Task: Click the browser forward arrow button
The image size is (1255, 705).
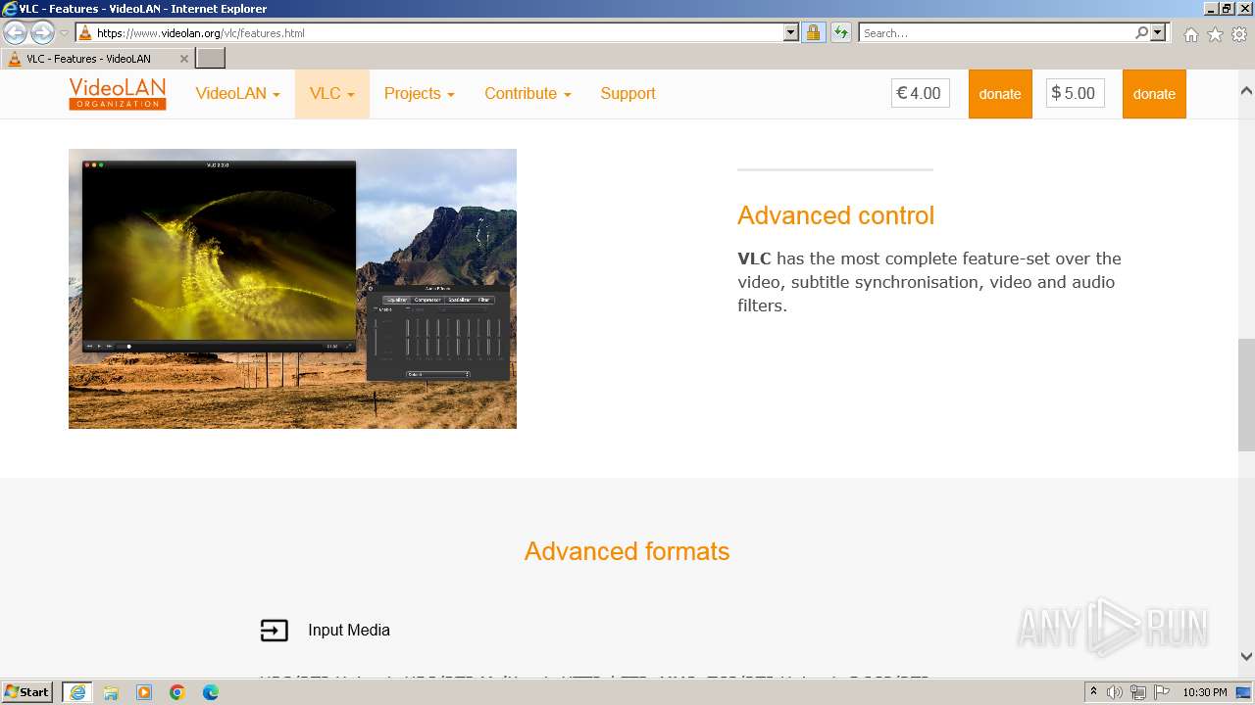Action: point(42,32)
